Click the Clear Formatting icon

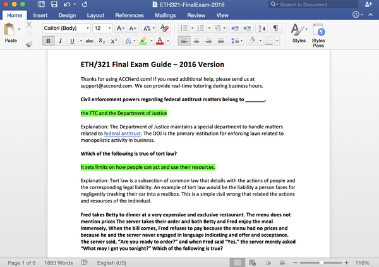pyautogui.click(x=164, y=28)
